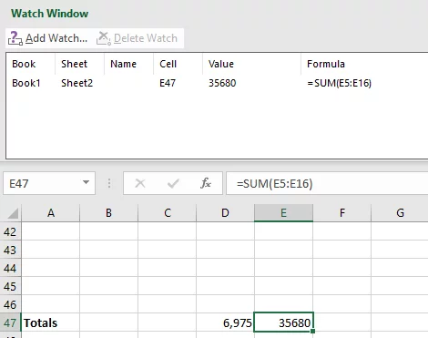Select column G header
Screen dimensions: 428x338
pos(400,213)
